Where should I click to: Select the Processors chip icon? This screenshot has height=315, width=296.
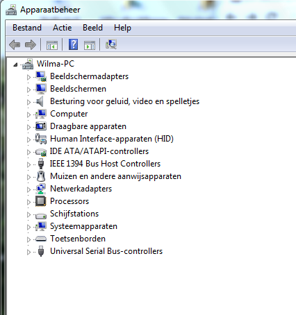(x=41, y=201)
